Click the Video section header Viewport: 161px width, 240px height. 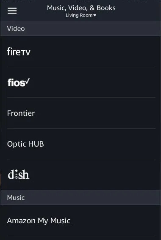pyautogui.click(x=80, y=28)
